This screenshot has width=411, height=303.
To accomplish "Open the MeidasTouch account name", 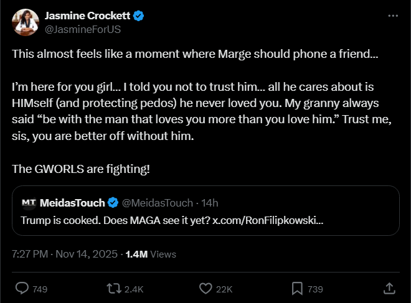I will pyautogui.click(x=72, y=203).
